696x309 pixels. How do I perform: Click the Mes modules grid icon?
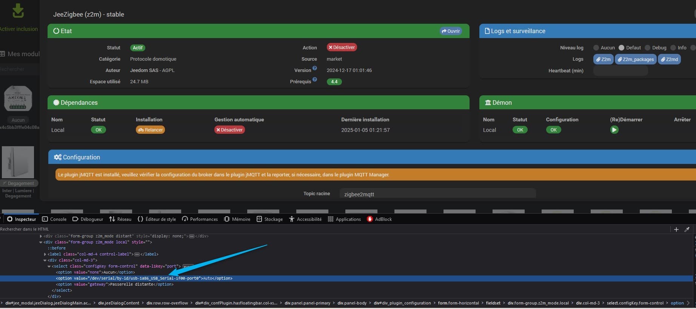pyautogui.click(x=3, y=54)
